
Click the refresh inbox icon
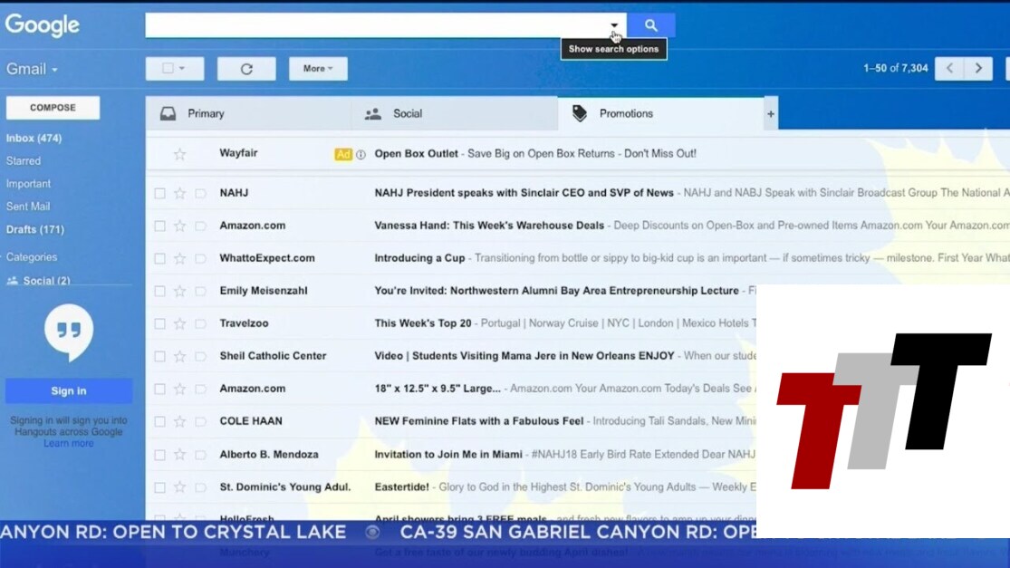pos(246,69)
